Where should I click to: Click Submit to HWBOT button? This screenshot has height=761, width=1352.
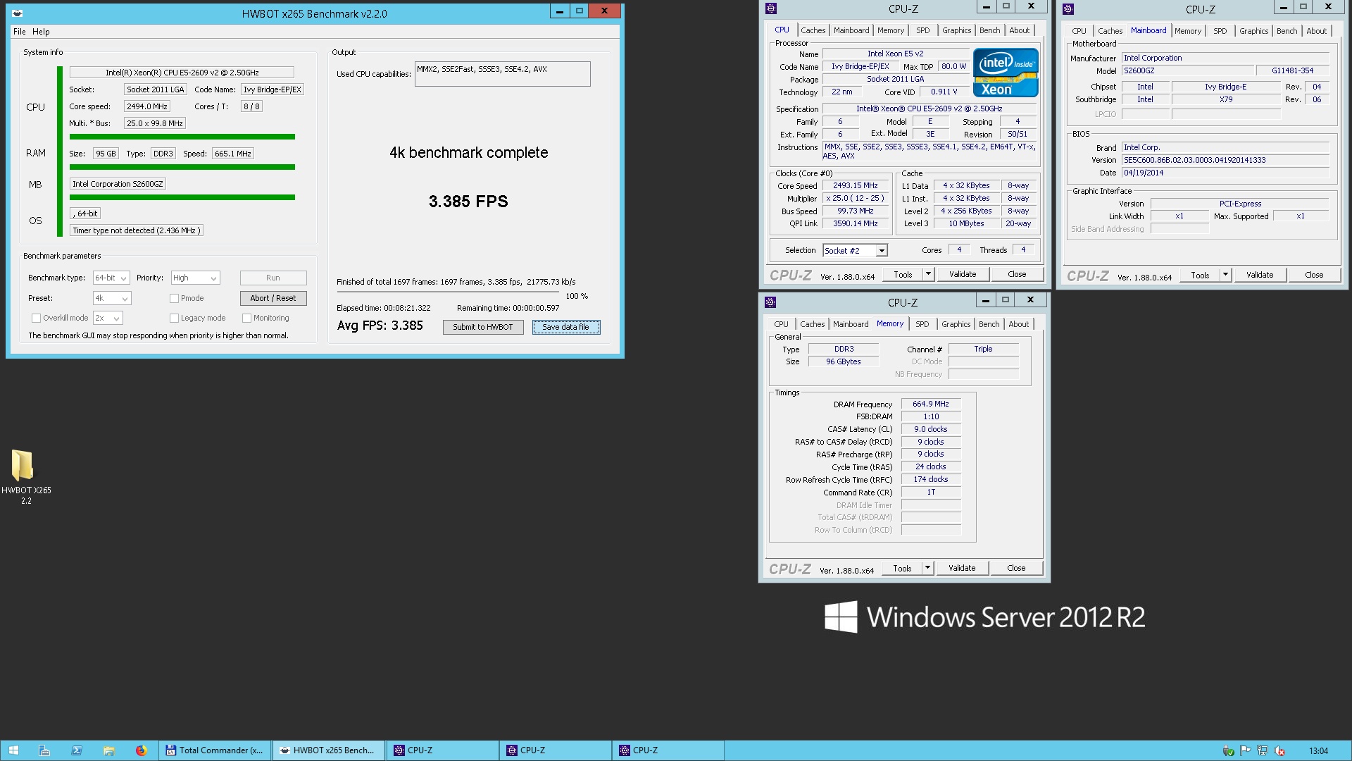click(x=483, y=327)
